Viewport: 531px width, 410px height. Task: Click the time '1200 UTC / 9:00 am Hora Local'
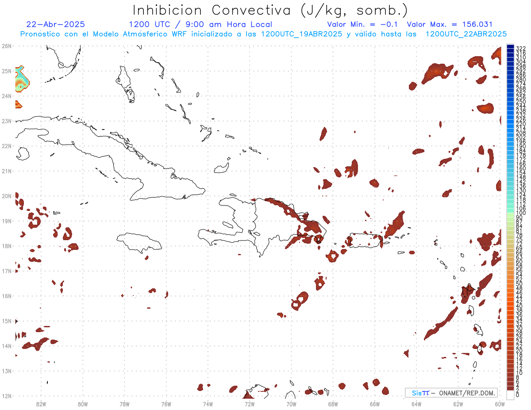200,24
